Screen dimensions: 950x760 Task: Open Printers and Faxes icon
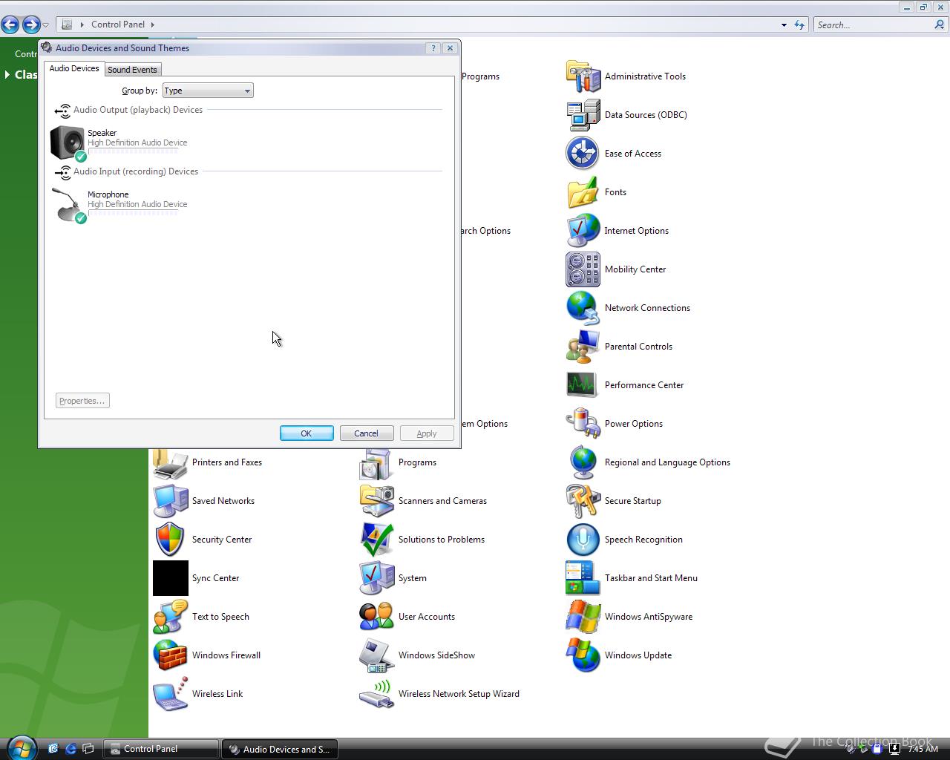[x=170, y=464]
